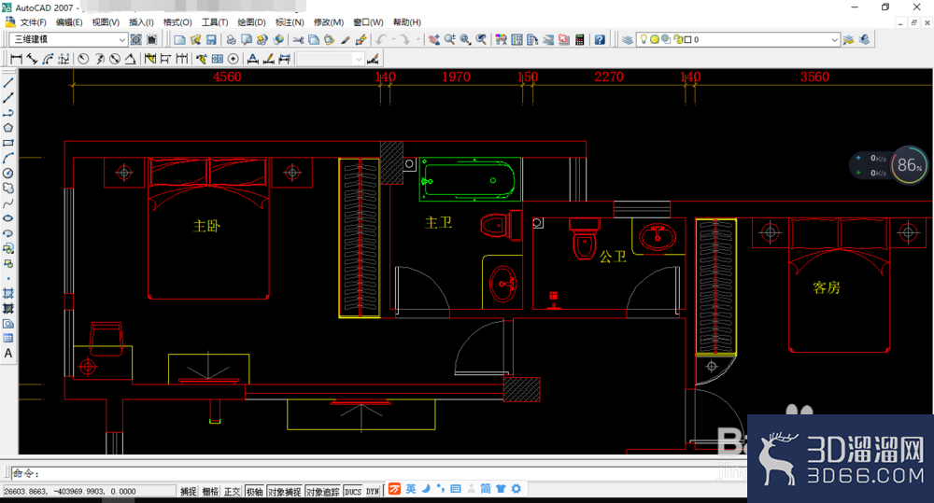Select the Pan realtime tool
Viewport: 934px width, 503px height.
[x=434, y=40]
